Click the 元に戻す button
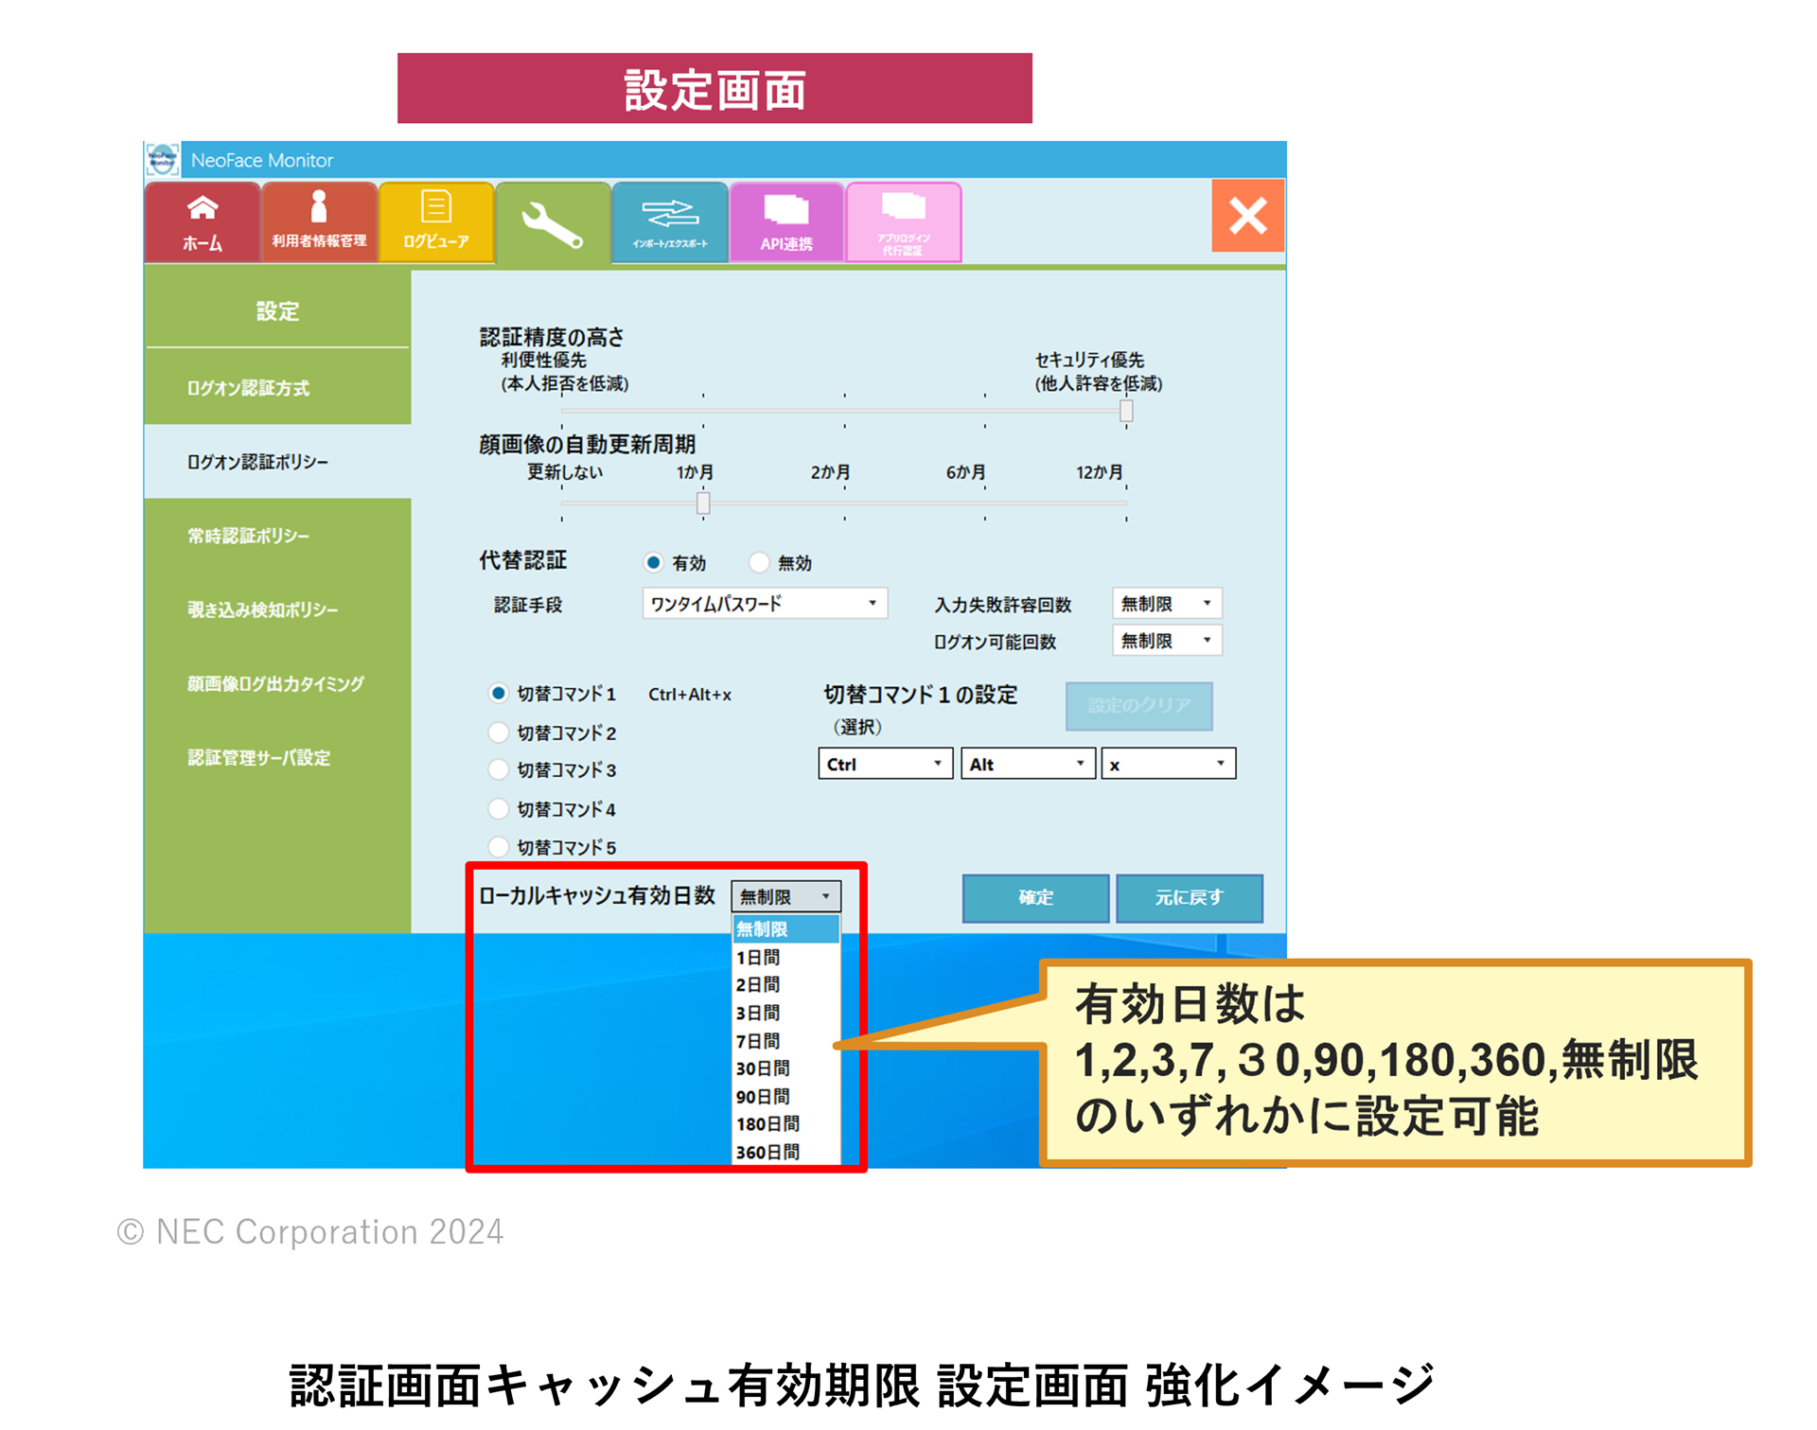The width and height of the screenshot is (1817, 1430). pyautogui.click(x=1189, y=897)
